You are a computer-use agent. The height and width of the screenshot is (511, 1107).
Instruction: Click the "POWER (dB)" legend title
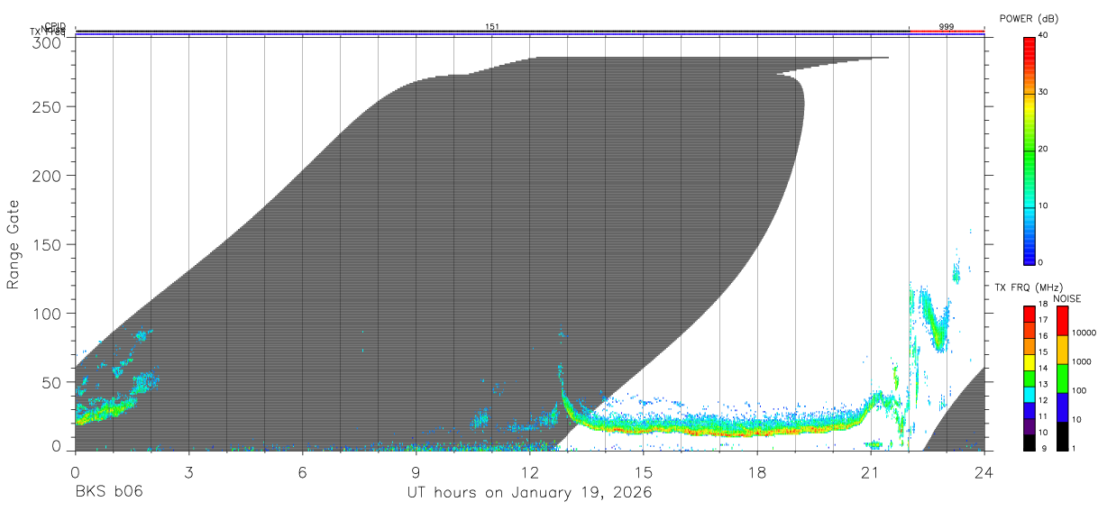1029,18
